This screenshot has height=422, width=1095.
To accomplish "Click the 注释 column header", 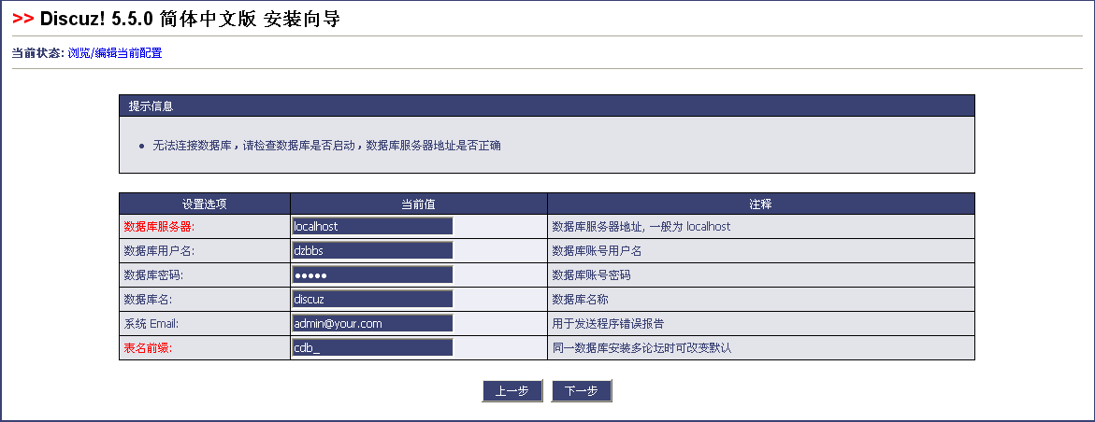I will point(760,204).
